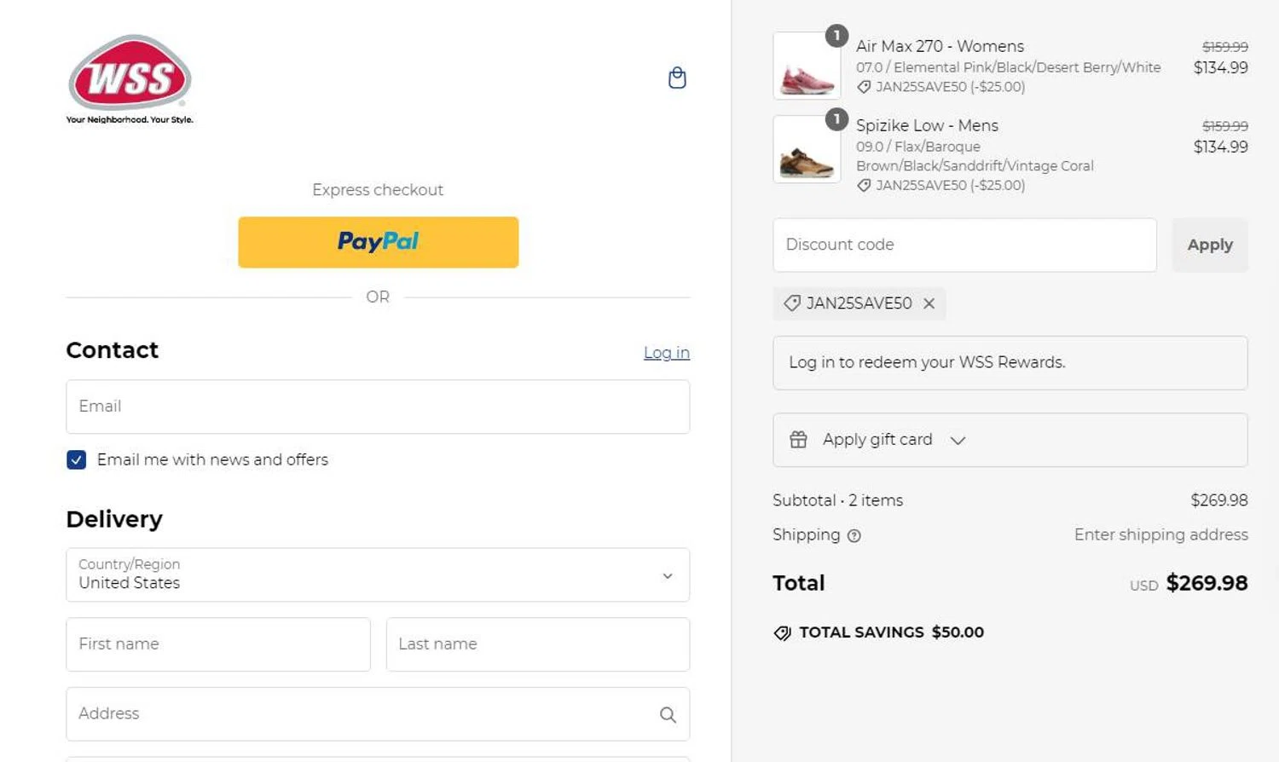This screenshot has height=762, width=1279.
Task: Click the address search magnifier icon
Action: (668, 715)
